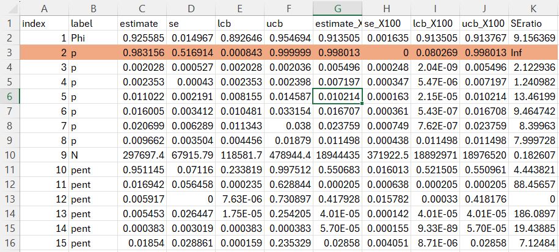
Task: Click the 'lcb_X100' header cell
Action: tap(436, 23)
